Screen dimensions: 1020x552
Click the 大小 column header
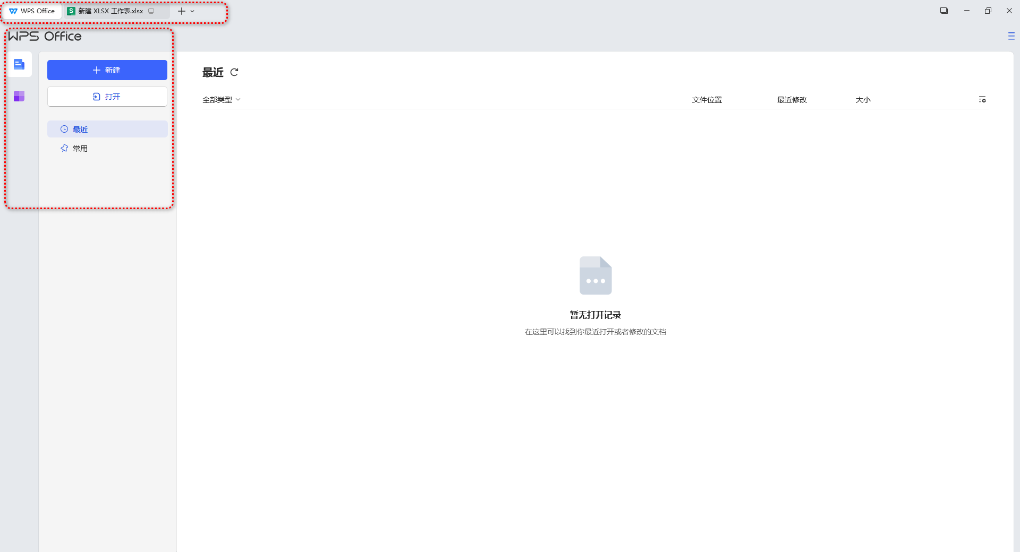click(863, 100)
